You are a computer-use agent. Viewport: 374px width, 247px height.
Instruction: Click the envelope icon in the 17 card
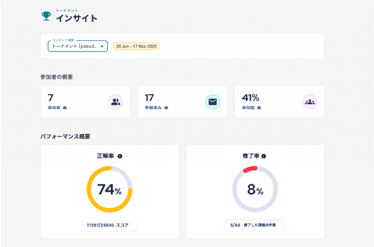[x=213, y=102]
